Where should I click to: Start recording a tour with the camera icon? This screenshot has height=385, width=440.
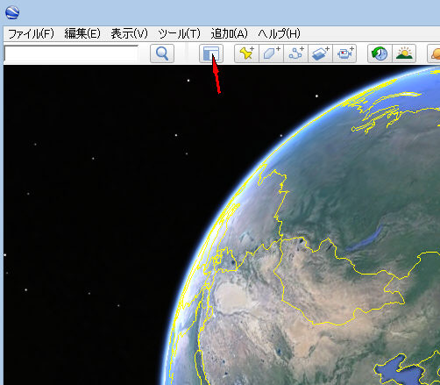click(x=344, y=53)
